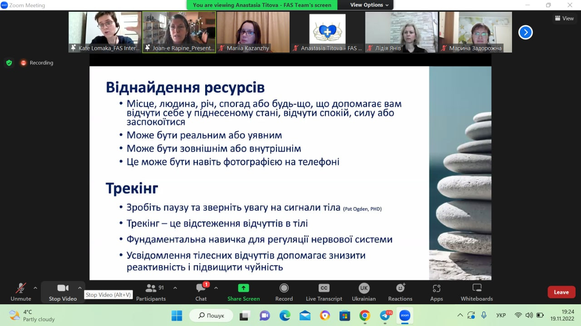Change layout with the View button

click(x=564, y=19)
